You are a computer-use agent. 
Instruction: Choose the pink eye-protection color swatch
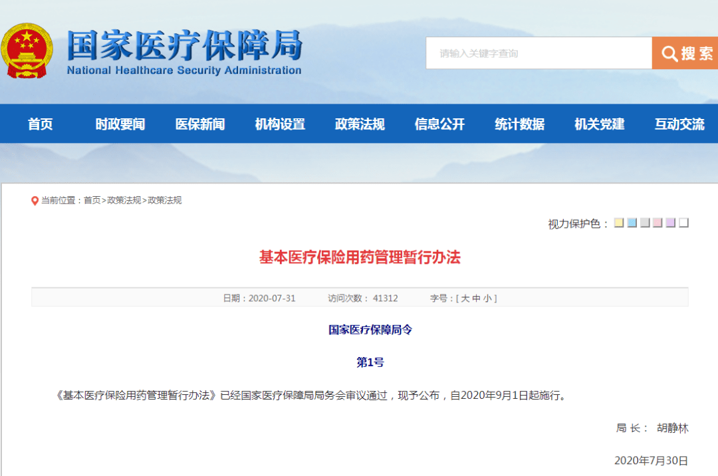point(658,223)
